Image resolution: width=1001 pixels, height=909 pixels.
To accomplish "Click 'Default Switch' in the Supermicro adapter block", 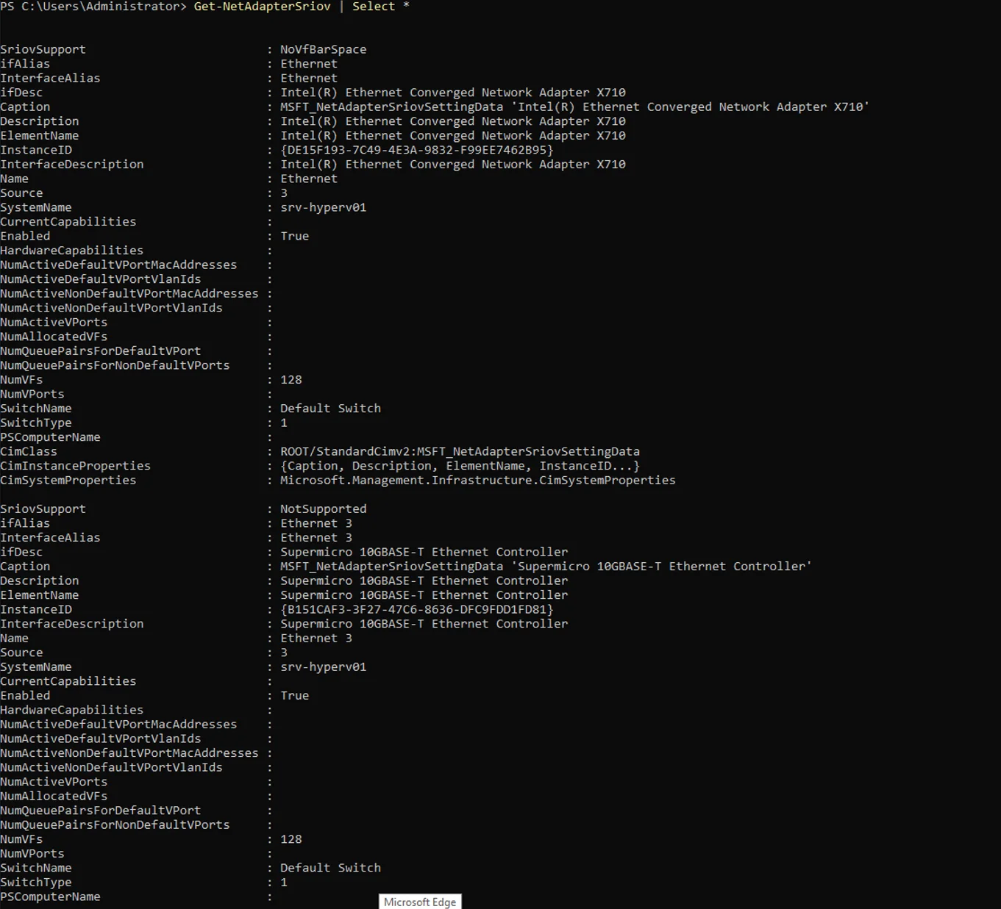I will click(x=330, y=868).
